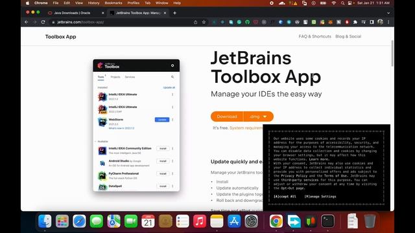Click the Spotlight search icon in menu bar
This screenshot has width=415, height=233.
[343, 3]
